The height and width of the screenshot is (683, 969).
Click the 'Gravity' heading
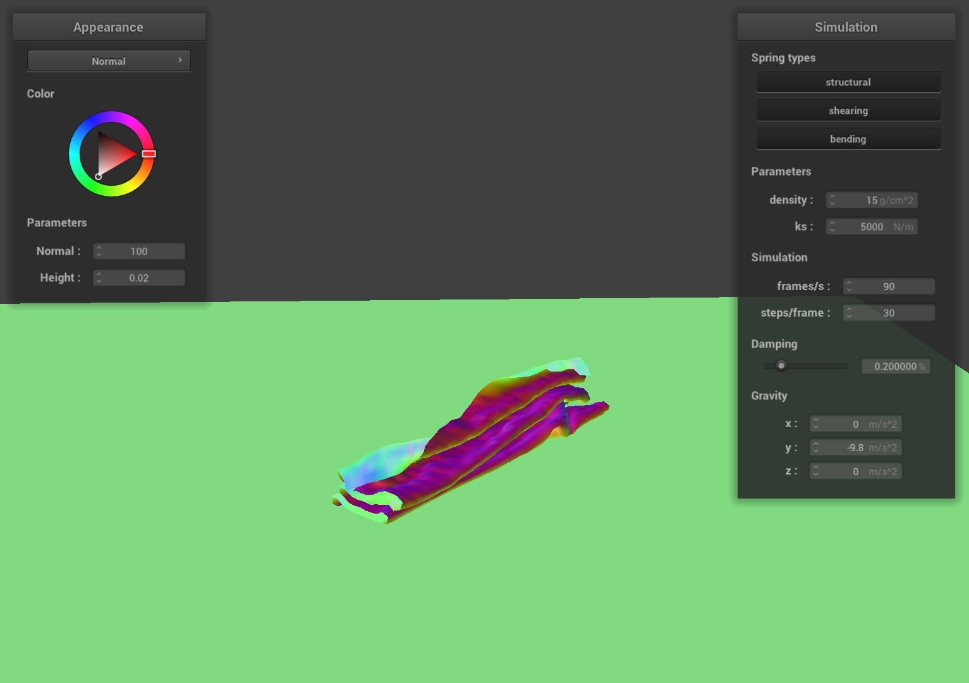pyautogui.click(x=769, y=396)
